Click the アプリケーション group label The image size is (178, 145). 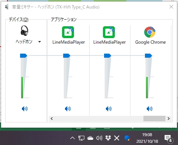(x=64, y=20)
